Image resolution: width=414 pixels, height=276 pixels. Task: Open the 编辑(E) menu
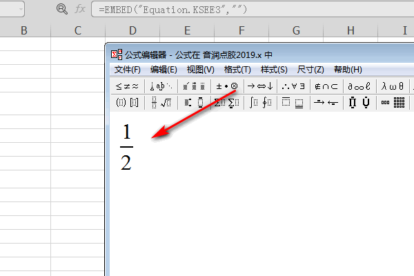164,70
